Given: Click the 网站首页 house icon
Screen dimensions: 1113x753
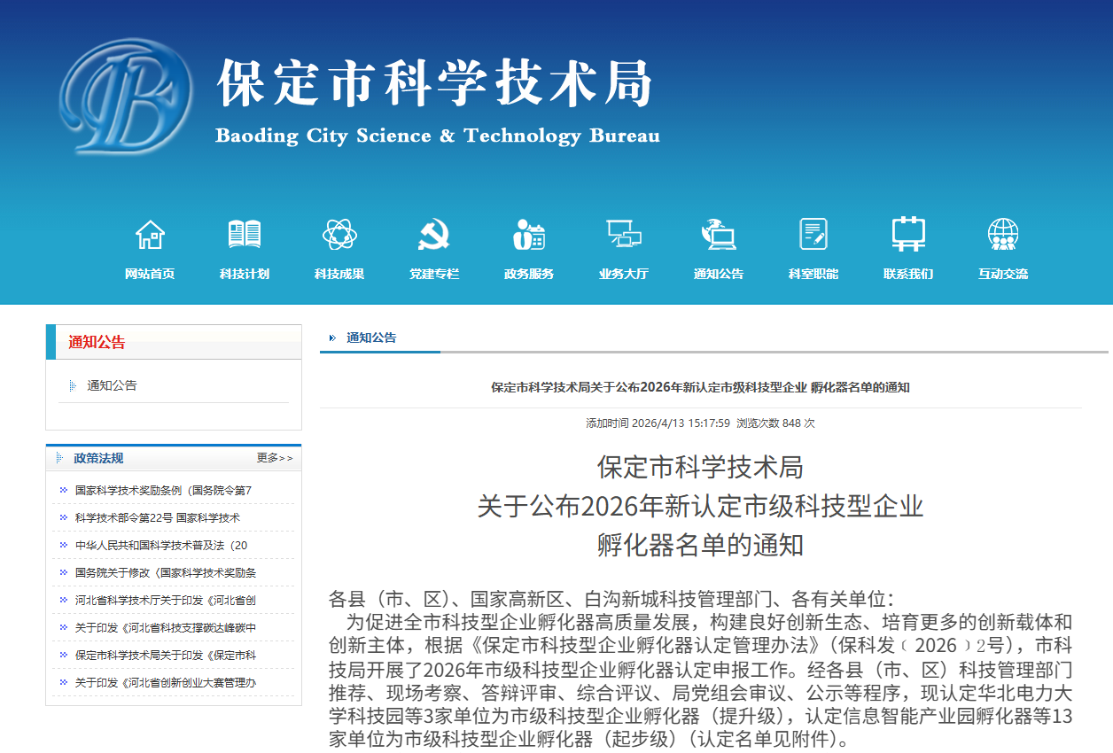Looking at the screenshot, I should tap(150, 235).
